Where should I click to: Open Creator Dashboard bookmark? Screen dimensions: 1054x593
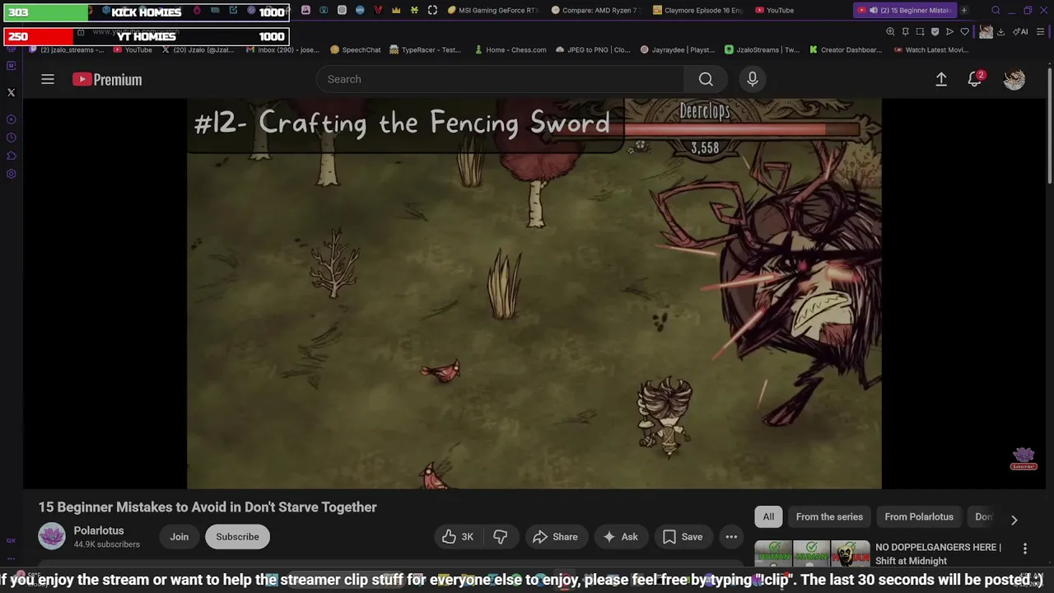point(846,49)
